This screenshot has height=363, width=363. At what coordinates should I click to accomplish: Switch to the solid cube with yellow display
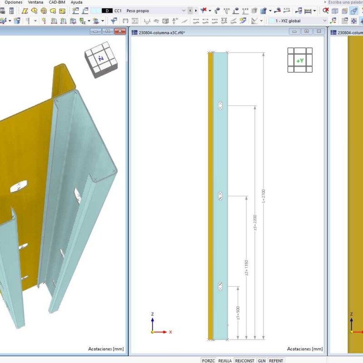pyautogui.click(x=344, y=11)
